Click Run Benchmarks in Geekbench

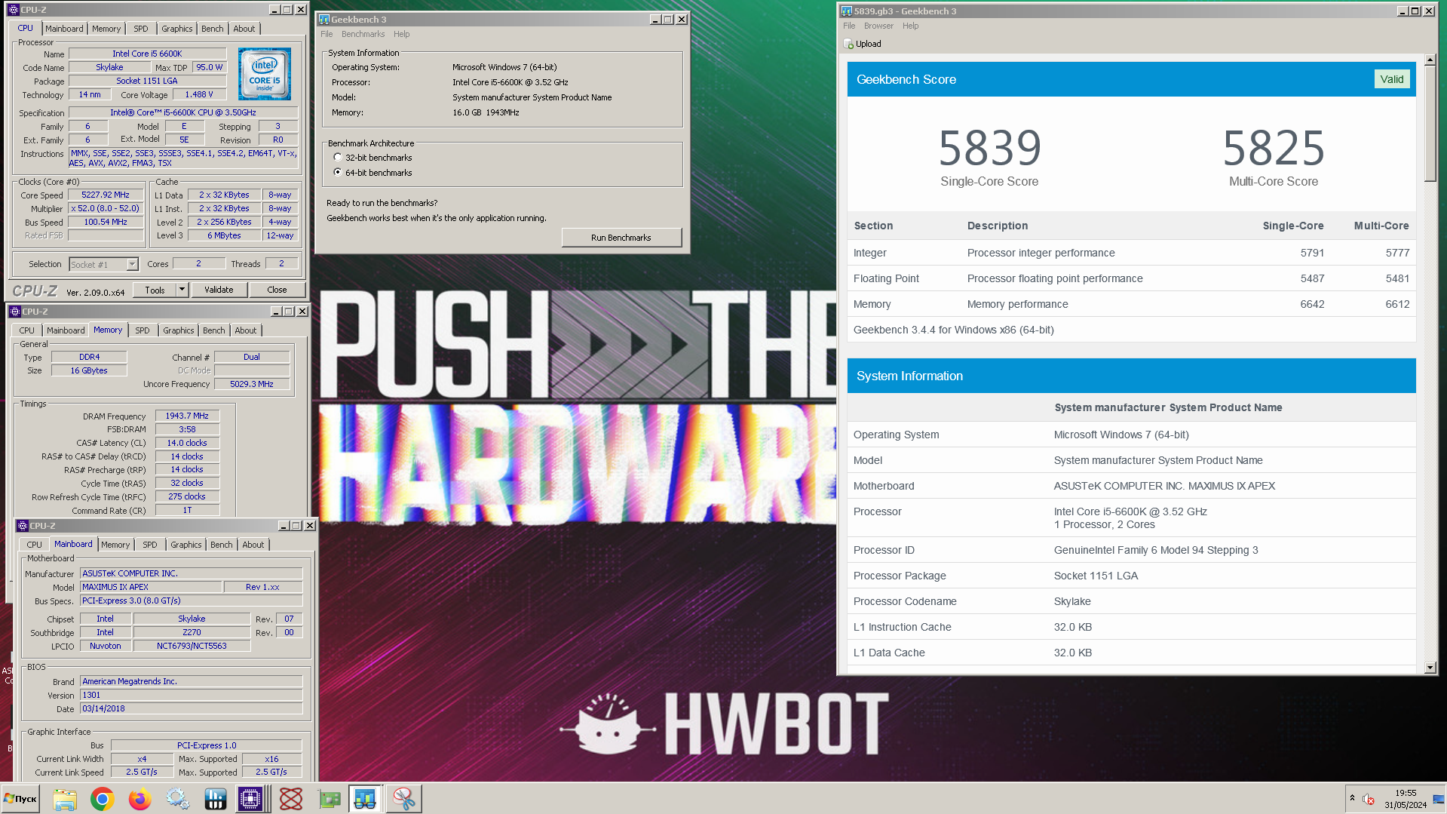pos(621,238)
